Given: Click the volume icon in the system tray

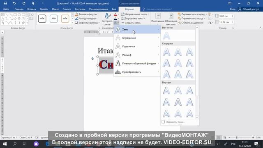Looking at the screenshot, I should click(218, 144).
